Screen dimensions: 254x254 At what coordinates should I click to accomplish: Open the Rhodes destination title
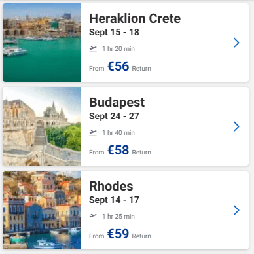pos(111,186)
